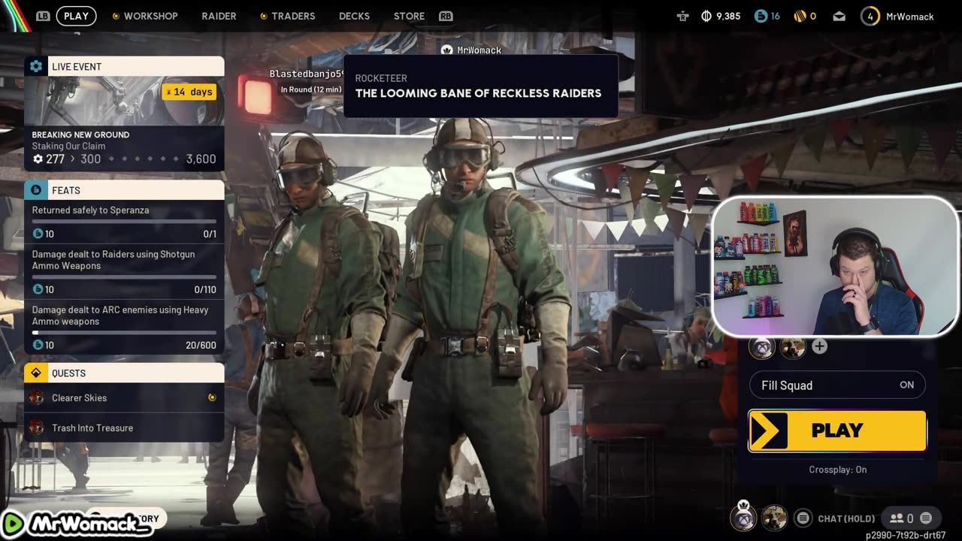This screenshot has height=541, width=962.
Task: Click the raider tokens icon in top bar
Action: (x=683, y=16)
